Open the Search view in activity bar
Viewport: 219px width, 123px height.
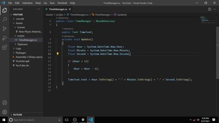pos(4,19)
